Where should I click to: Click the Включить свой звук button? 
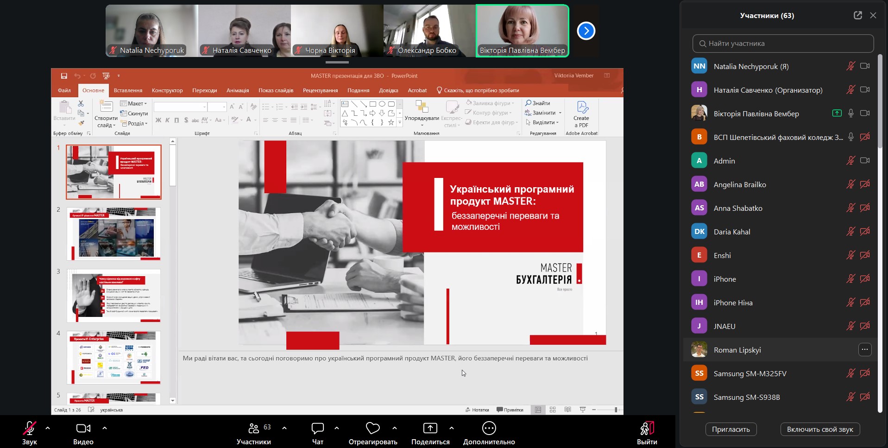(x=819, y=429)
